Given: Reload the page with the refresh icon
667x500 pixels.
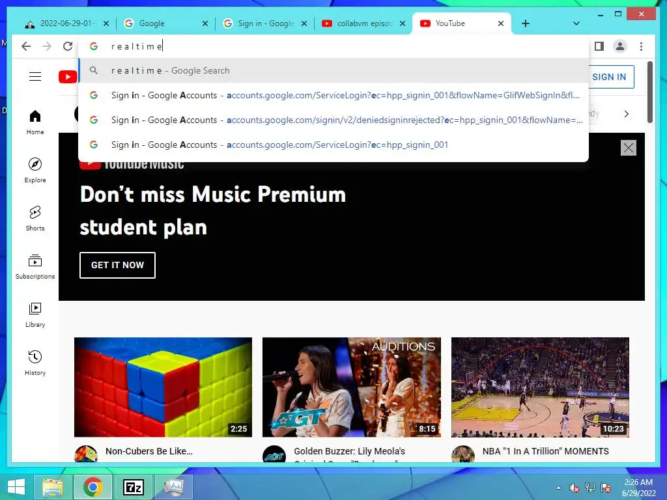Looking at the screenshot, I should coord(68,46).
